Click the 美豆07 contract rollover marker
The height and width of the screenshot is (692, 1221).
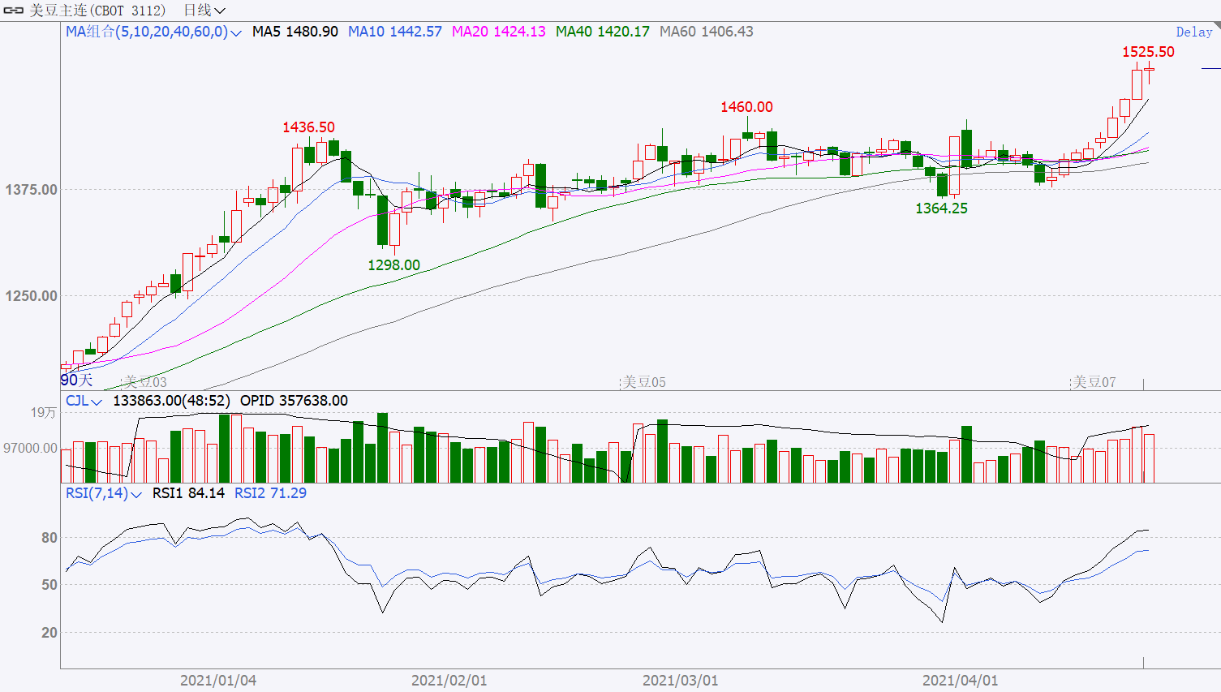(x=1094, y=382)
